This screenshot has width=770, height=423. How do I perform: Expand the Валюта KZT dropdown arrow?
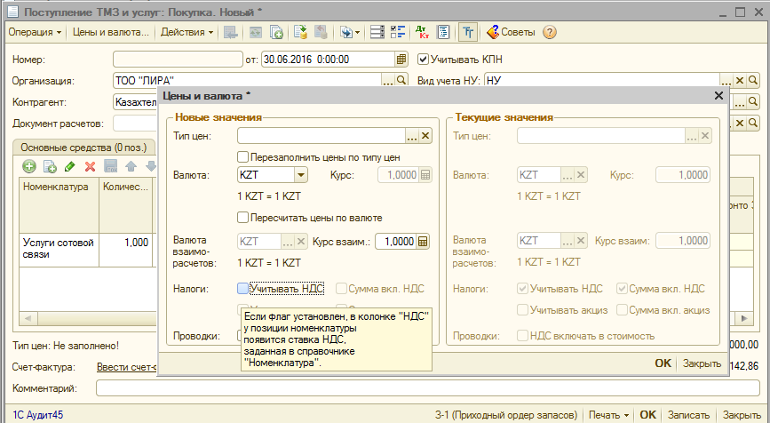coord(301,175)
